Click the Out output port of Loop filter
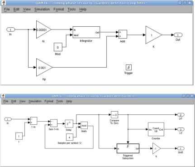Image resolution: width=195 pixels, height=167 pixels. coord(178,35)
